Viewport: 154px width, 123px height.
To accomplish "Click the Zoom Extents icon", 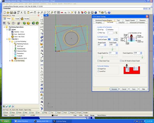I will (x=48, y=12).
